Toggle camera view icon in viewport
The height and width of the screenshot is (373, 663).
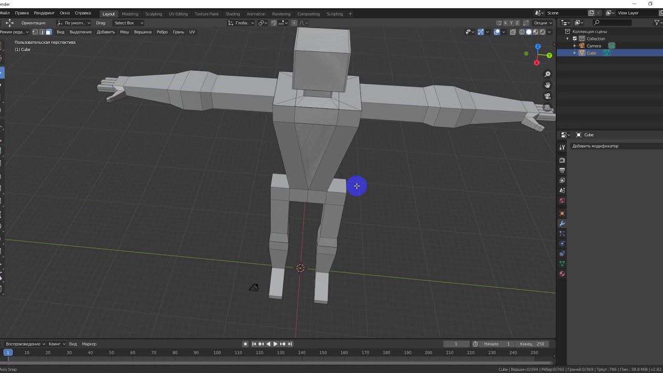point(547,96)
